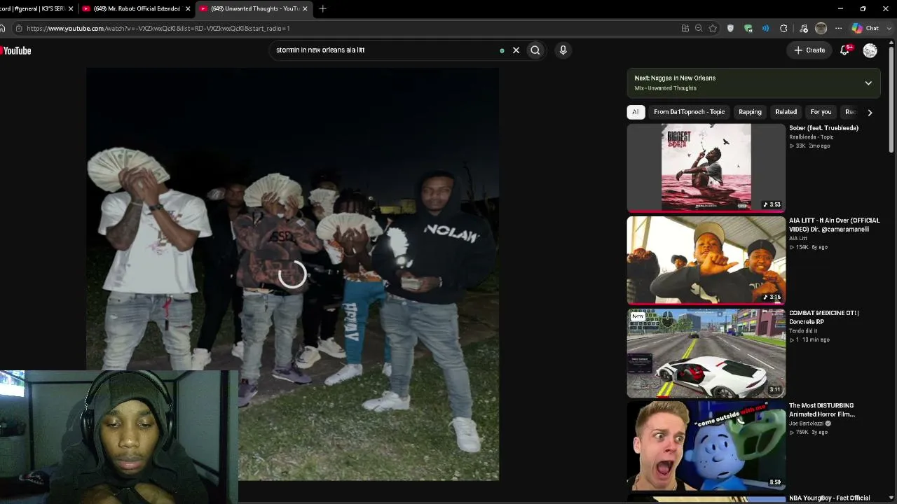Open the browser three-dot settings menu
Viewport: 897px width, 504px height.
[x=839, y=29]
